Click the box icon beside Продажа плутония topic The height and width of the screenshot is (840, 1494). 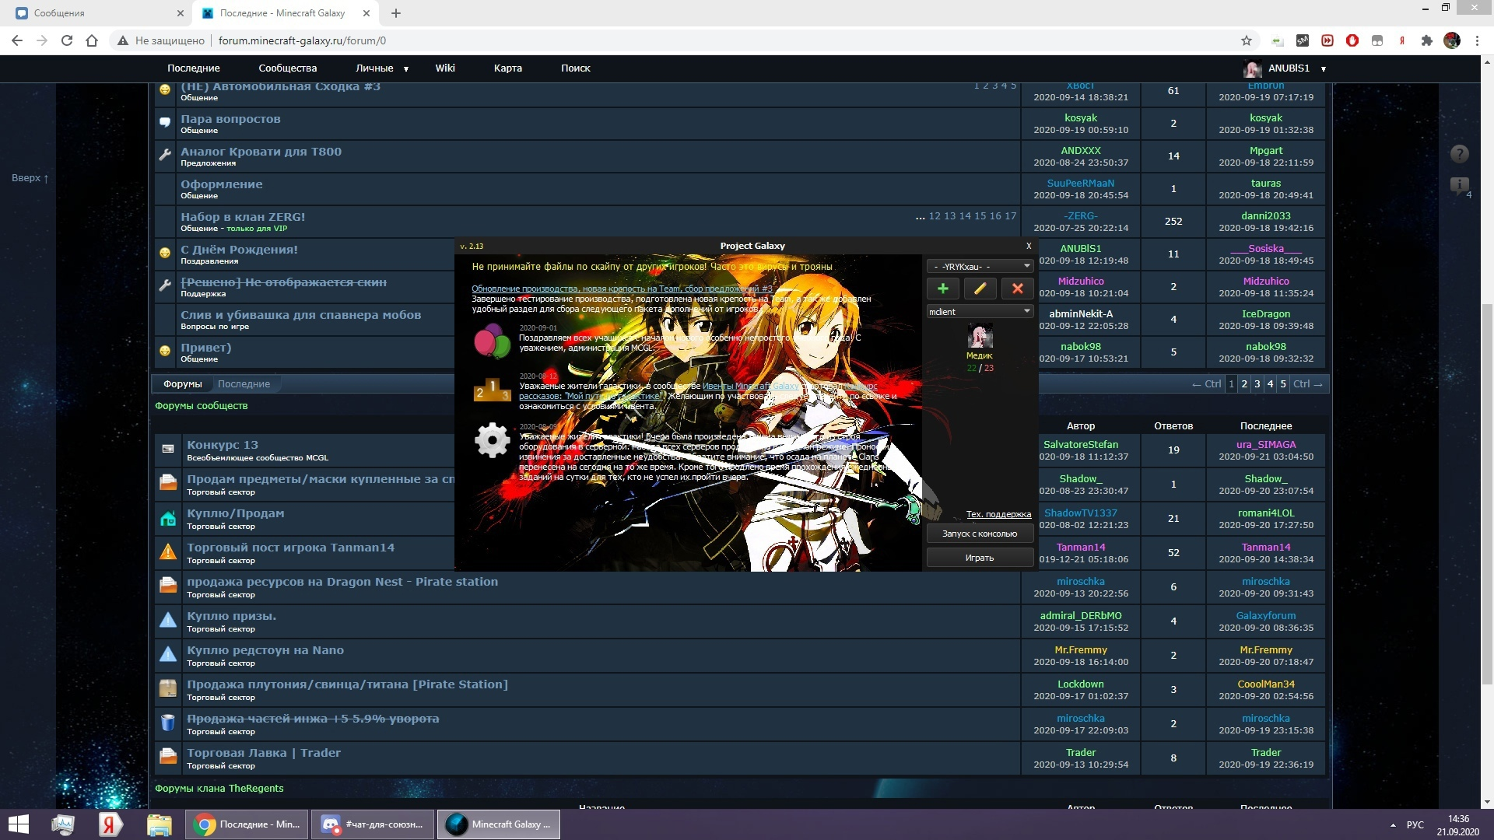168,689
